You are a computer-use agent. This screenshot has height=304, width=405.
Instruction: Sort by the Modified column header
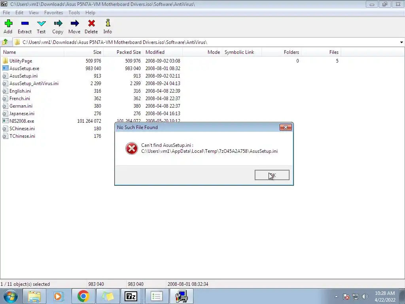[x=163, y=52]
